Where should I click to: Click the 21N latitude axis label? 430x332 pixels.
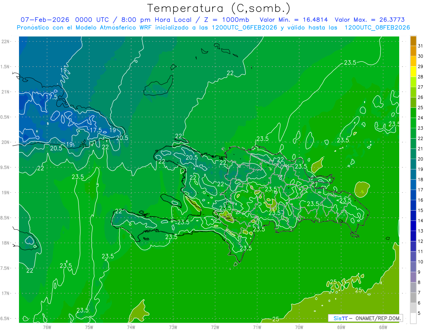pyautogui.click(x=5, y=92)
